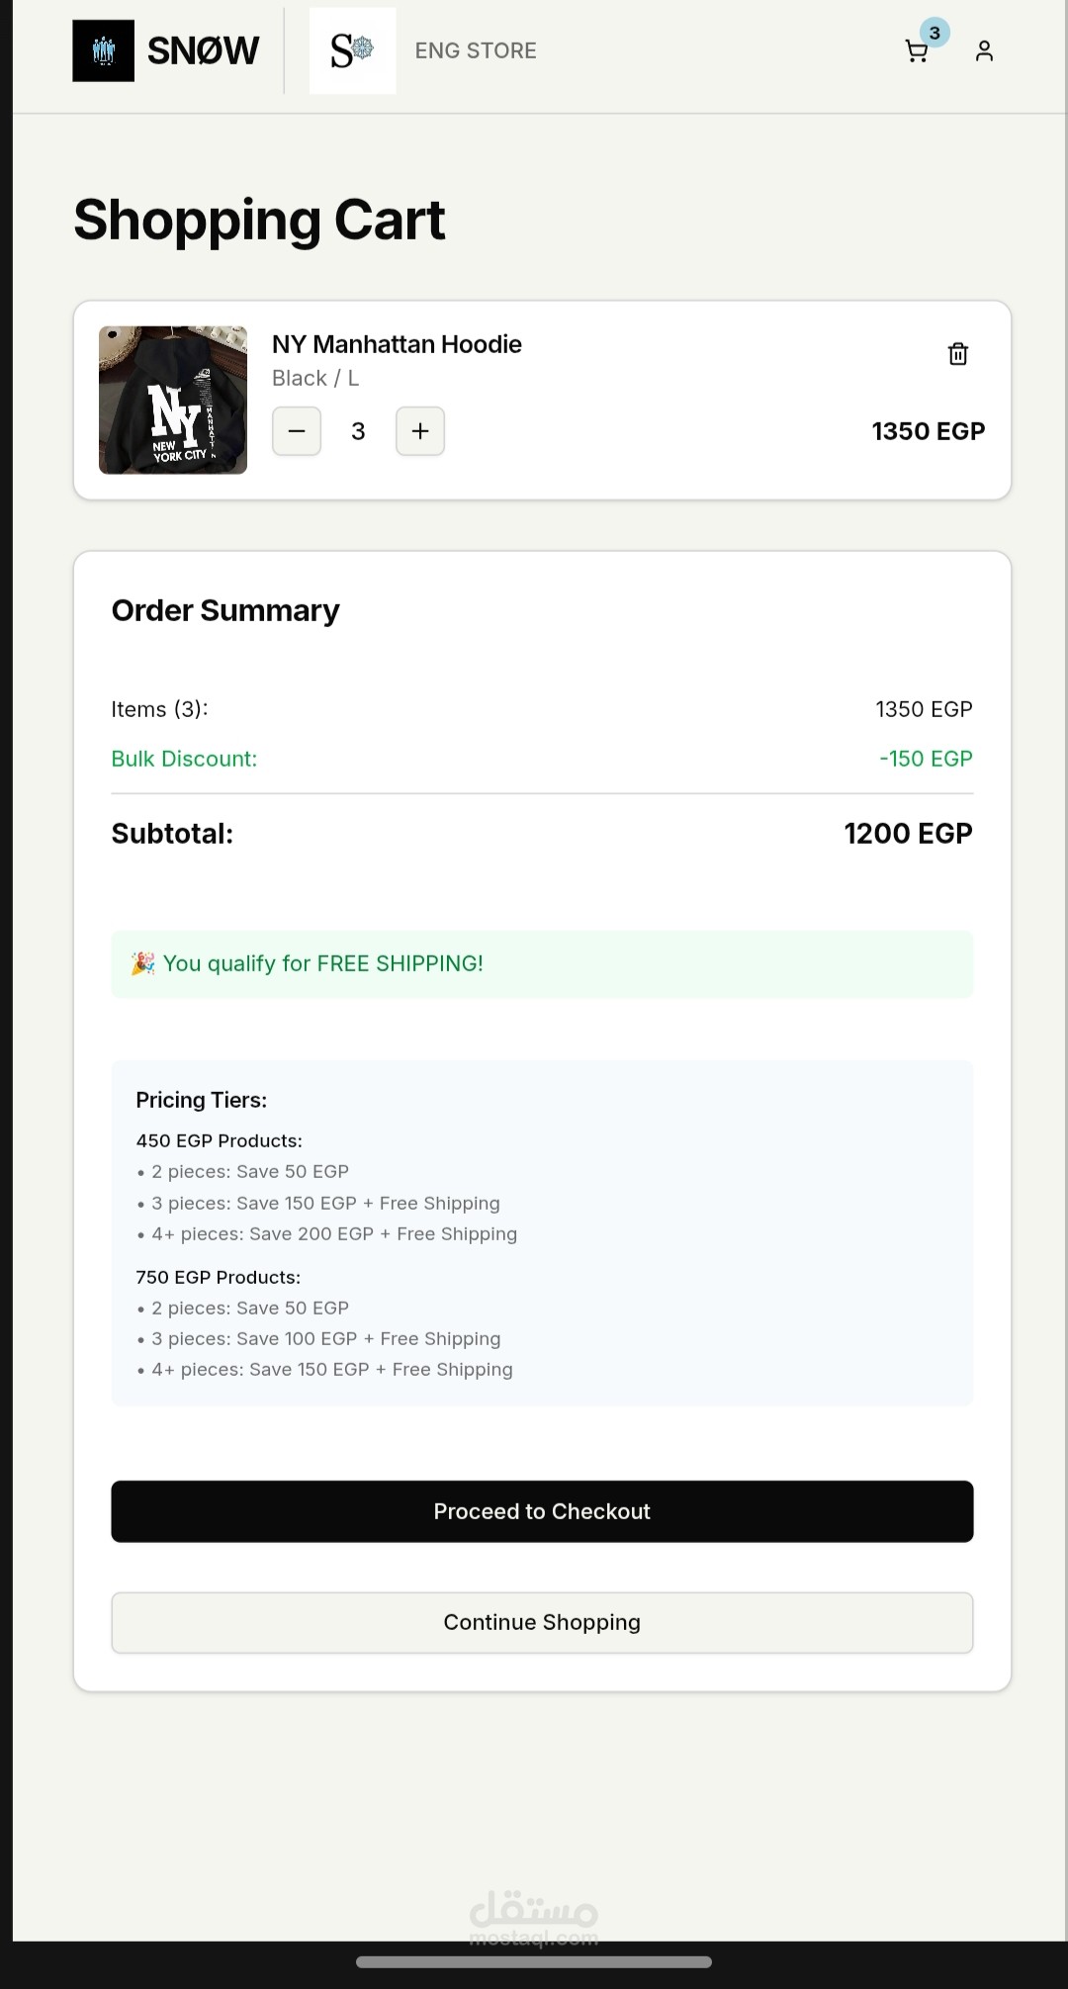1068x1989 pixels.
Task: Click the NY Manhattan Hoodie thumbnail
Action: 173,400
